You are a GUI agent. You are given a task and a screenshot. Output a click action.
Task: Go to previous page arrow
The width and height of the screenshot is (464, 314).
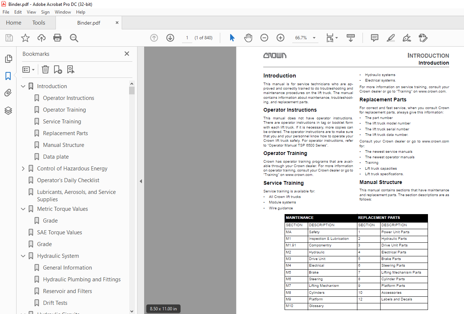[x=154, y=38]
